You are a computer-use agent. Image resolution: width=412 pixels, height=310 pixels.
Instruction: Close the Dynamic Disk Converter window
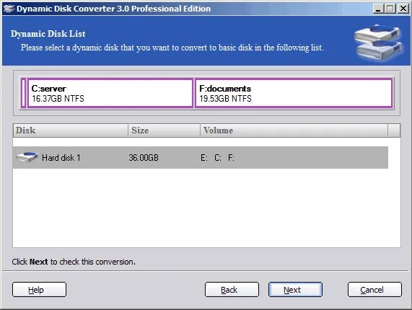pos(403,9)
